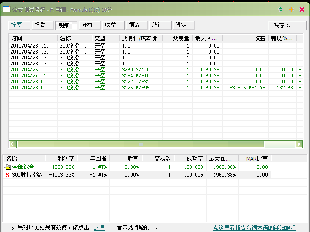This screenshot has width=310, height=232.
Task: Click the red S icon beside 300股指指数
Action: coord(7,175)
